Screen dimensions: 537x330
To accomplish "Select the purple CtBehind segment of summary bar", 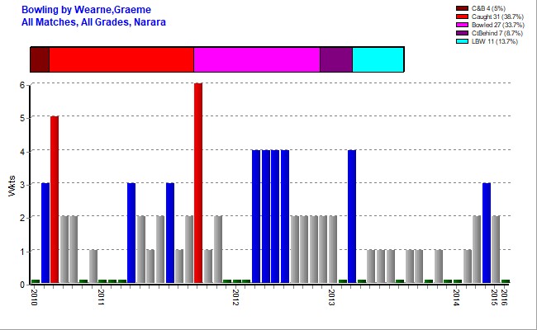I will 336,59.
